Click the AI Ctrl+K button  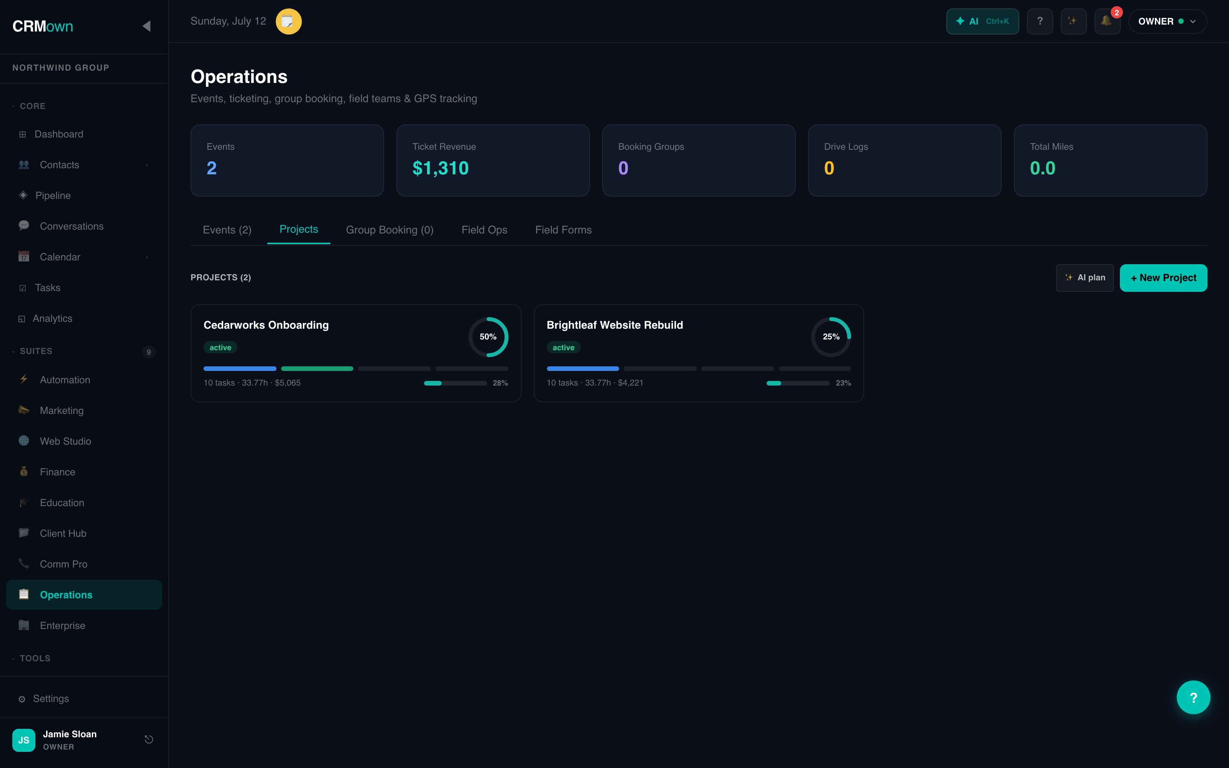pyautogui.click(x=982, y=22)
